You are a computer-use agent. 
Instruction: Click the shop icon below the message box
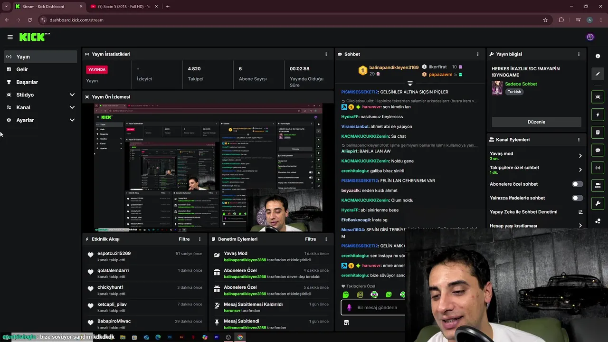pos(346,323)
